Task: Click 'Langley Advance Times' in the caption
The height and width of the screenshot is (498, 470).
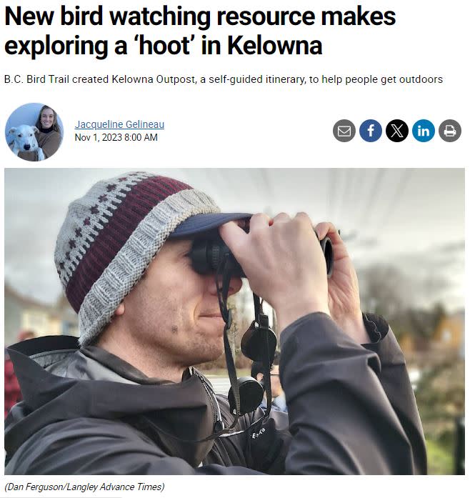Action: tap(114, 487)
